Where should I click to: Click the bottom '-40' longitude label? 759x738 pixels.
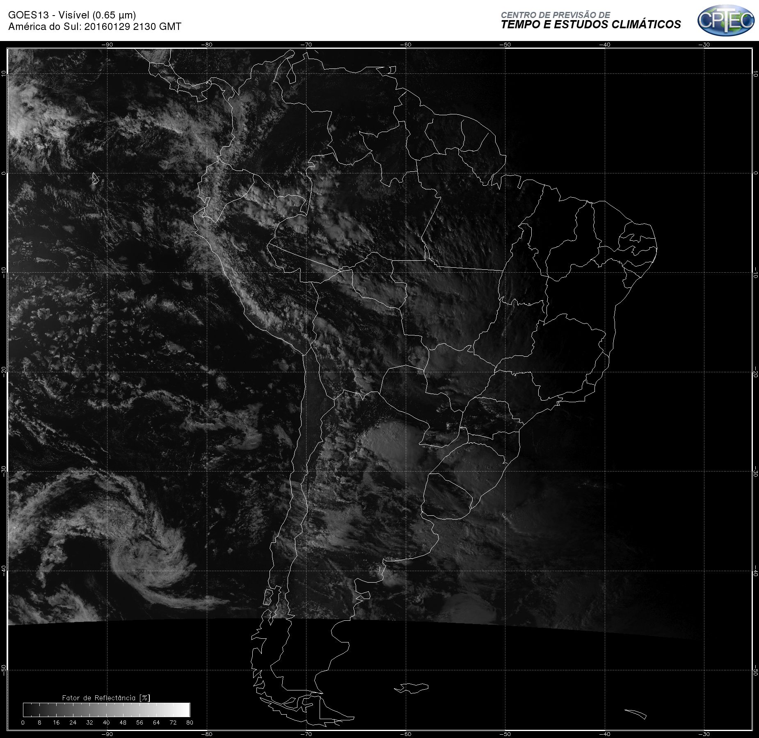pyautogui.click(x=605, y=734)
